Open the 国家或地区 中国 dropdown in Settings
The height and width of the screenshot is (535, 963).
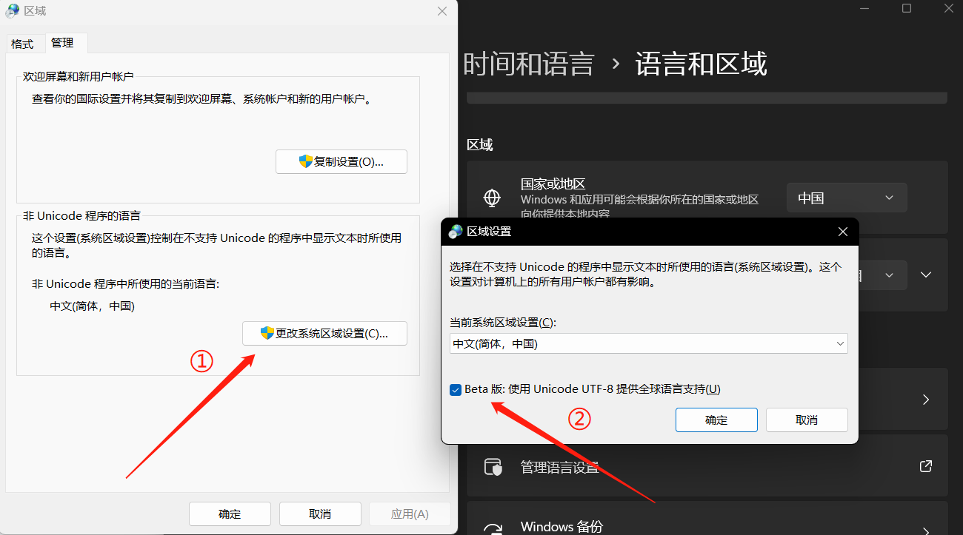[x=847, y=198]
